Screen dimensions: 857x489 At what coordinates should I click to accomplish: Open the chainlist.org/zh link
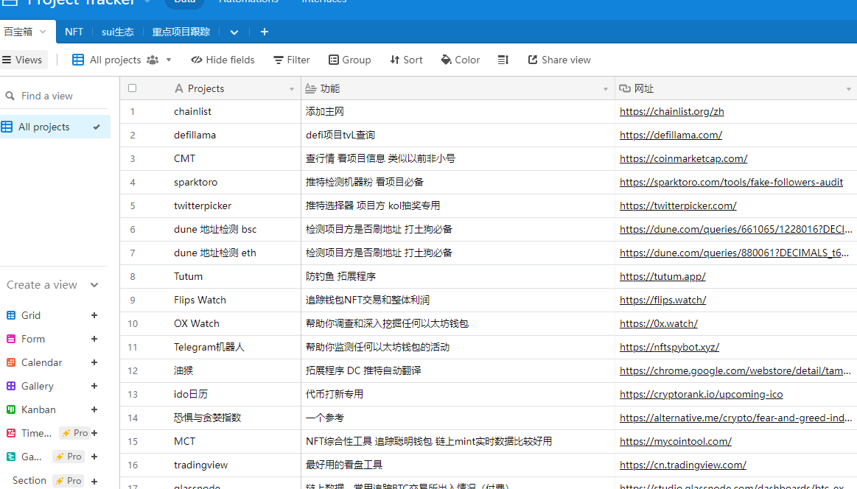pos(672,111)
